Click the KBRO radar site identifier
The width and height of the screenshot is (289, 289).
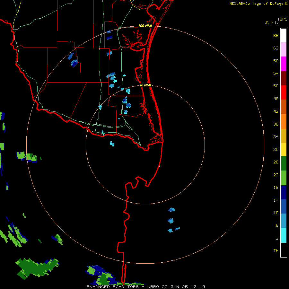pos(153,287)
